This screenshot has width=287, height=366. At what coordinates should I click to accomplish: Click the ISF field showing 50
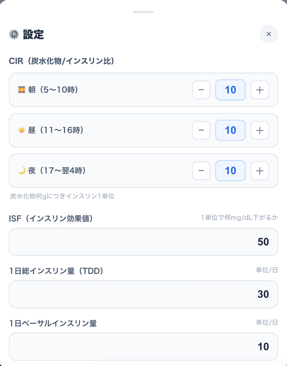click(143, 242)
